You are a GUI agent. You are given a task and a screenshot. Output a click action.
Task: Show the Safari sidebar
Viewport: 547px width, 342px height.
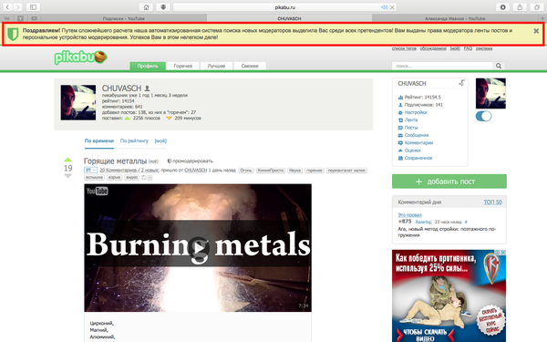[x=33, y=7]
